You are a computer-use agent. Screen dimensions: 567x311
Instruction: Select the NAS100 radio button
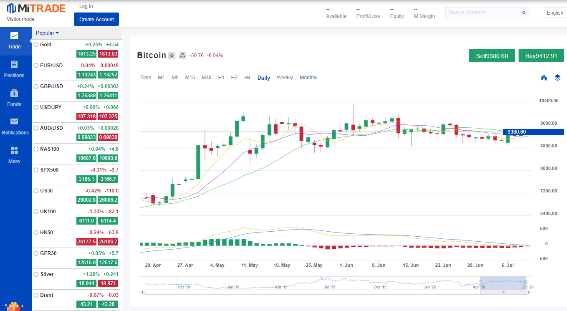click(36, 149)
